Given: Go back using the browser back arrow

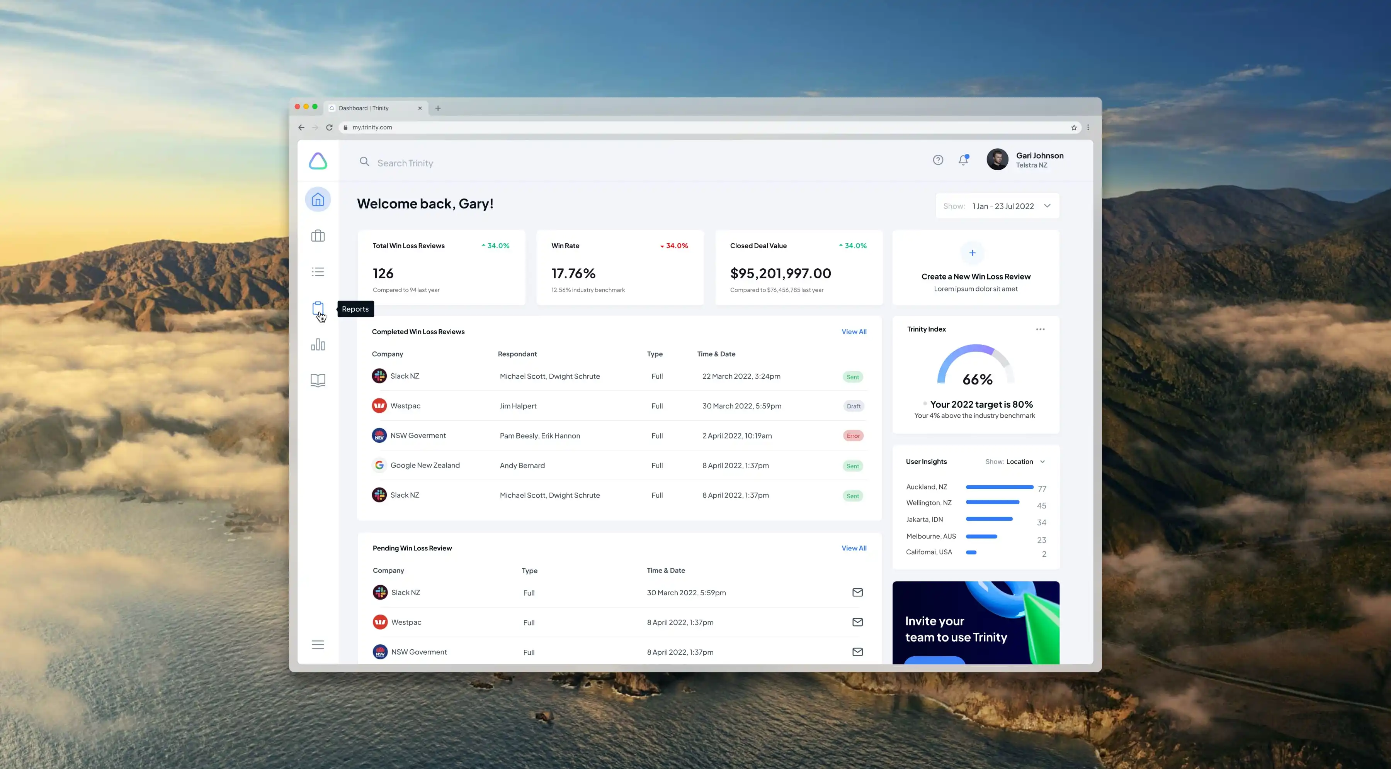Looking at the screenshot, I should coord(301,127).
